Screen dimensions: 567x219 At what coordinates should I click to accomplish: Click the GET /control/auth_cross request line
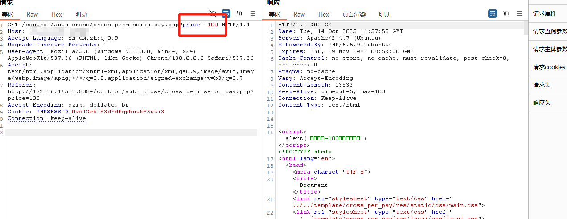click(129, 25)
